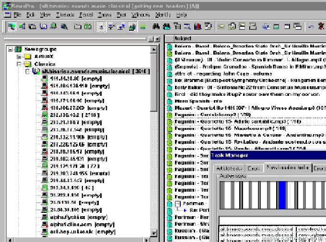326x242 pixels.
Task: Click the message icon beside John Cage post
Action: coord(170,74)
